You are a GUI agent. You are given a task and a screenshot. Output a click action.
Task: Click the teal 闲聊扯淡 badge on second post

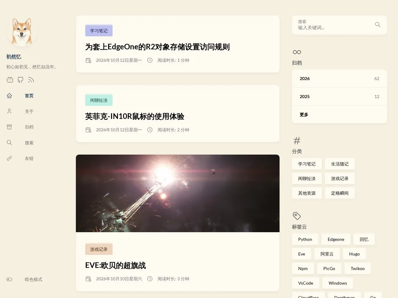coord(99,100)
